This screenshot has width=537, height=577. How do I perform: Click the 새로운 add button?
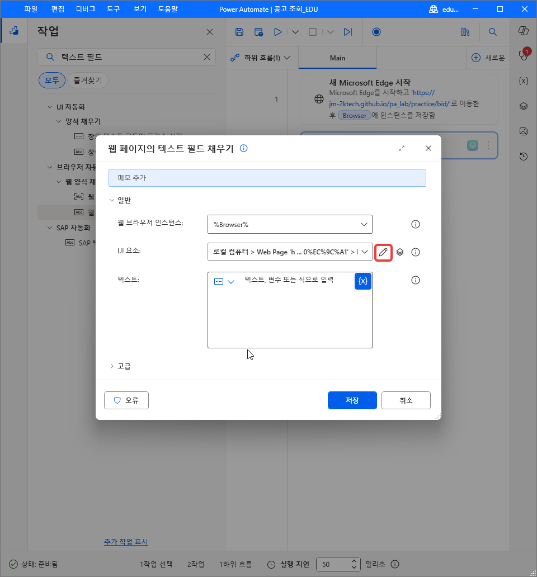point(488,58)
